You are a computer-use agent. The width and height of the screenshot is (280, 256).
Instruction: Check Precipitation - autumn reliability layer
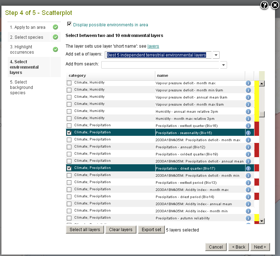pyautogui.click(x=69, y=218)
